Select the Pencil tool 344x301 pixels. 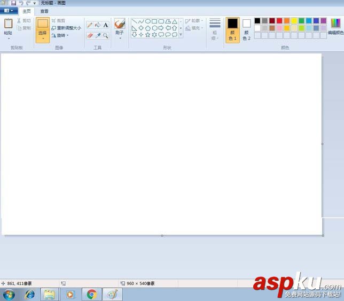[90, 25]
